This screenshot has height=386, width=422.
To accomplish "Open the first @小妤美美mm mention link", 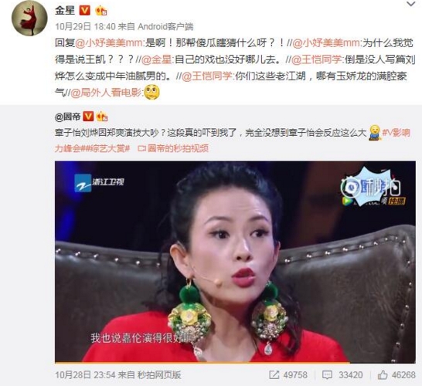I will 109,43.
